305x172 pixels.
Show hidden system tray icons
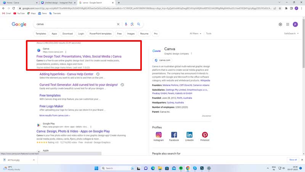(x=268, y=168)
